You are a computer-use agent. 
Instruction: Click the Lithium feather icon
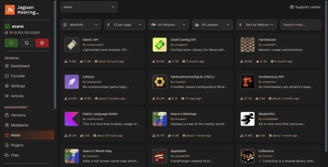72,82
